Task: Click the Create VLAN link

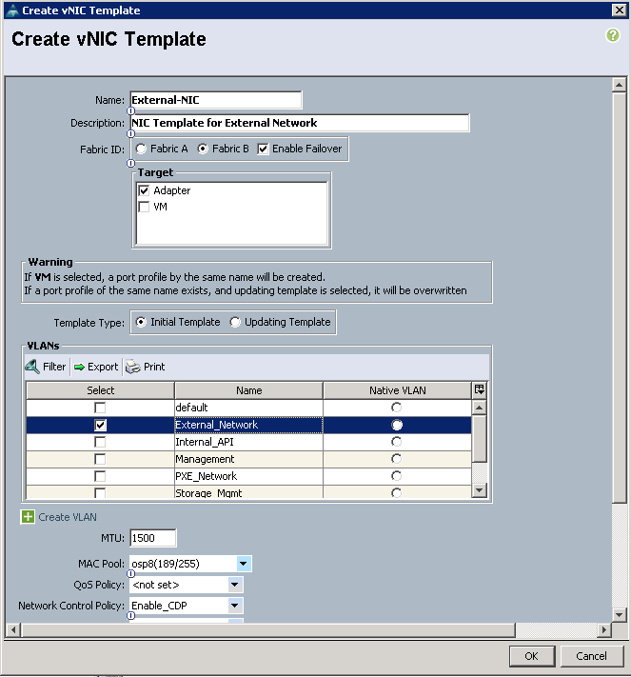Action: [68, 517]
